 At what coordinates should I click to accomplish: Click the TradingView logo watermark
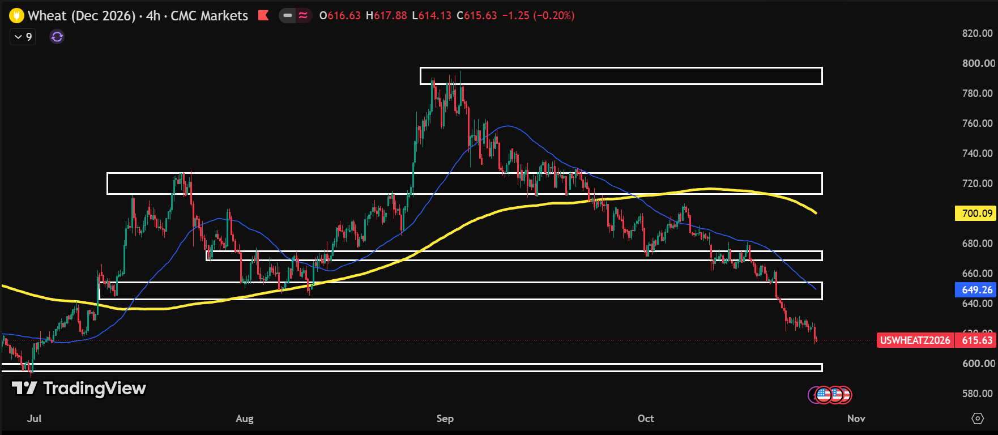click(79, 388)
